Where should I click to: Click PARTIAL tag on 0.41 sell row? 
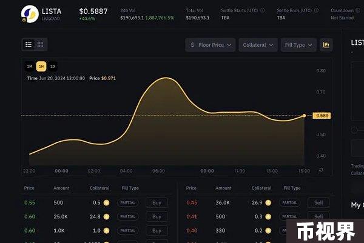tap(289, 216)
